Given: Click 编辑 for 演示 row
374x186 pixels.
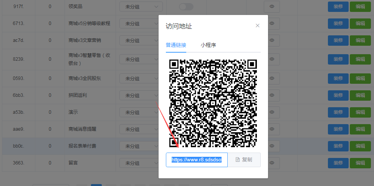Looking at the screenshot, I should click(x=360, y=112).
